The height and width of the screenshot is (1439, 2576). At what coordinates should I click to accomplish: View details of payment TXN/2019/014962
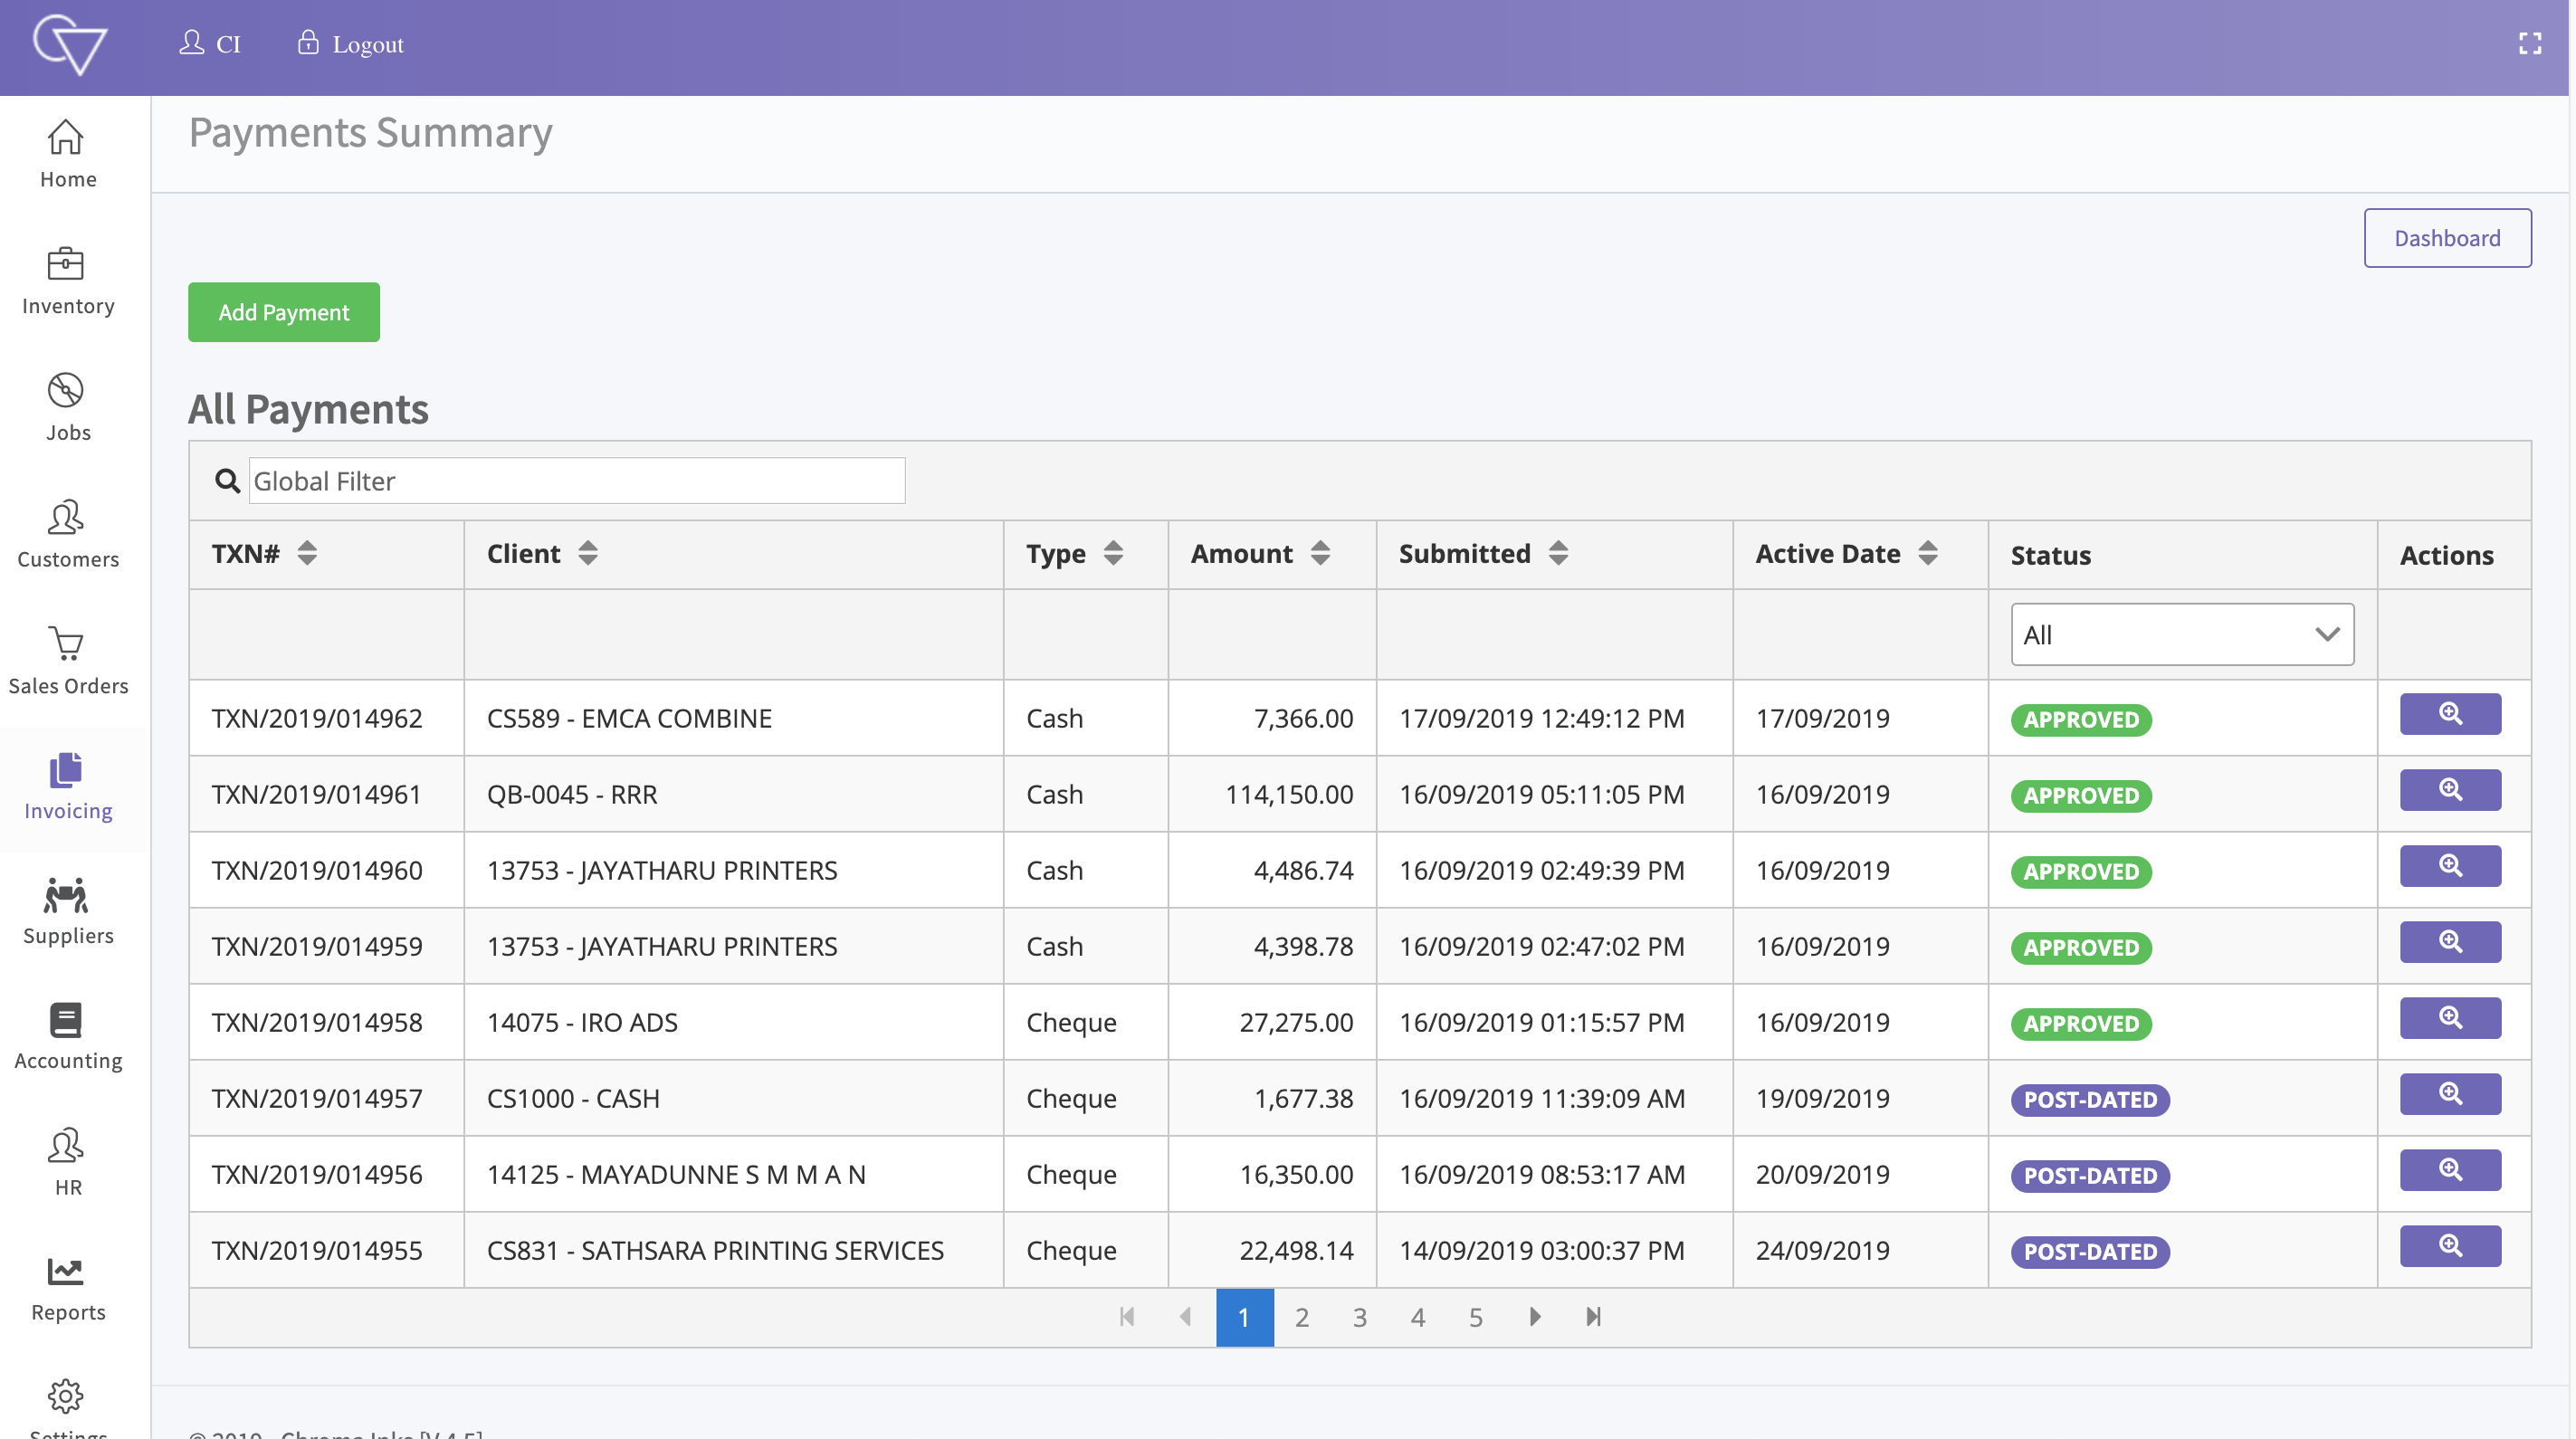(x=2449, y=713)
